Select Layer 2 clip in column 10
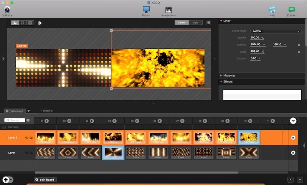The width and height of the screenshot is (307, 185). pyautogui.click(x=249, y=138)
